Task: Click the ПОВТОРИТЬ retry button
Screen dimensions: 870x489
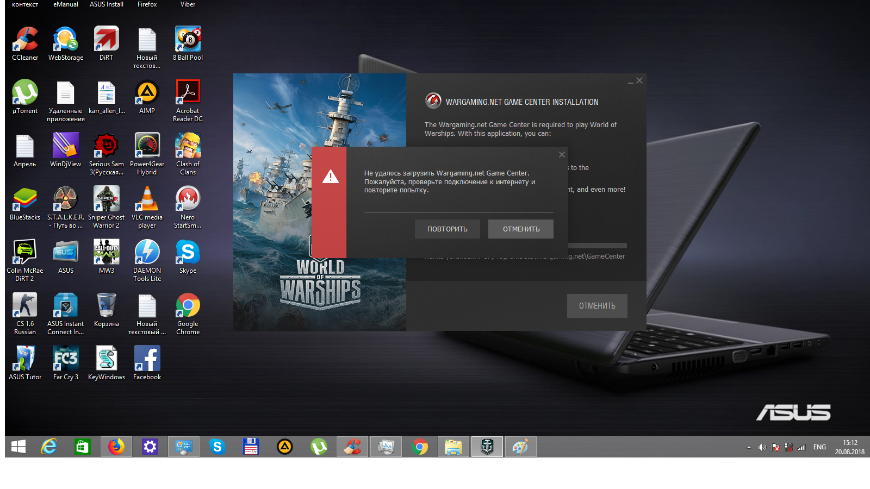Action: coord(448,229)
